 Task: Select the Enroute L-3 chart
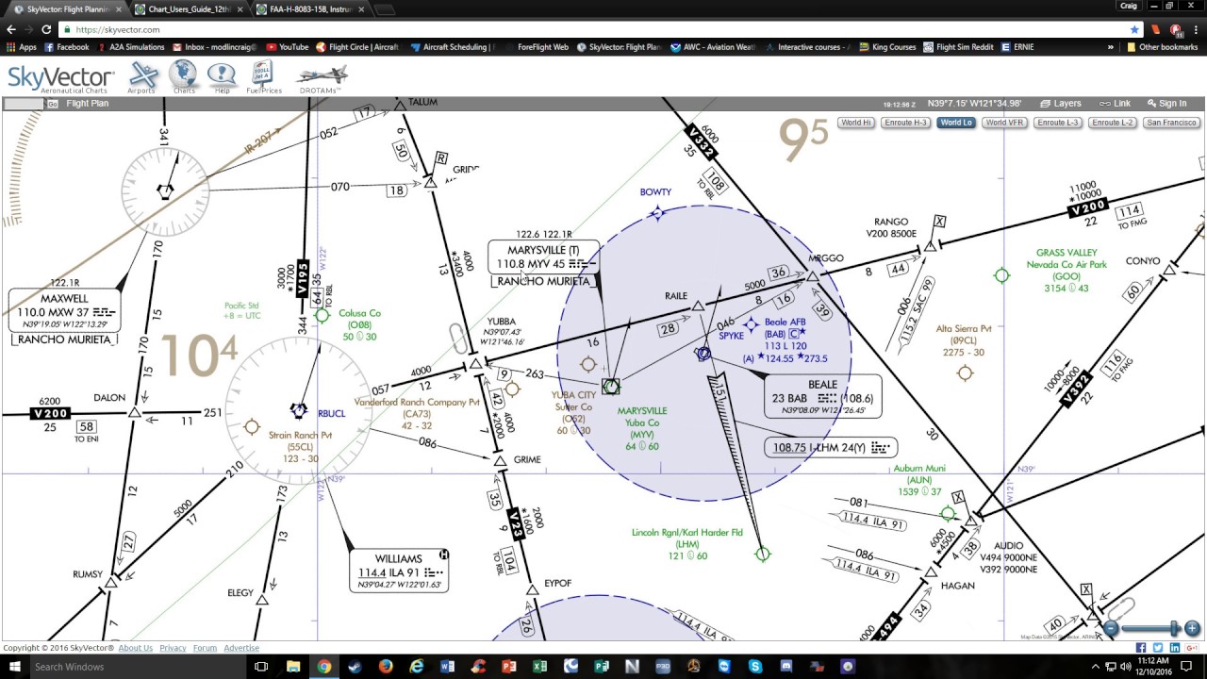[1058, 123]
